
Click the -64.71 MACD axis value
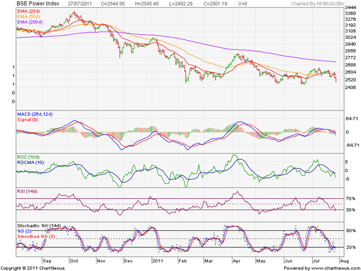(x=351, y=145)
